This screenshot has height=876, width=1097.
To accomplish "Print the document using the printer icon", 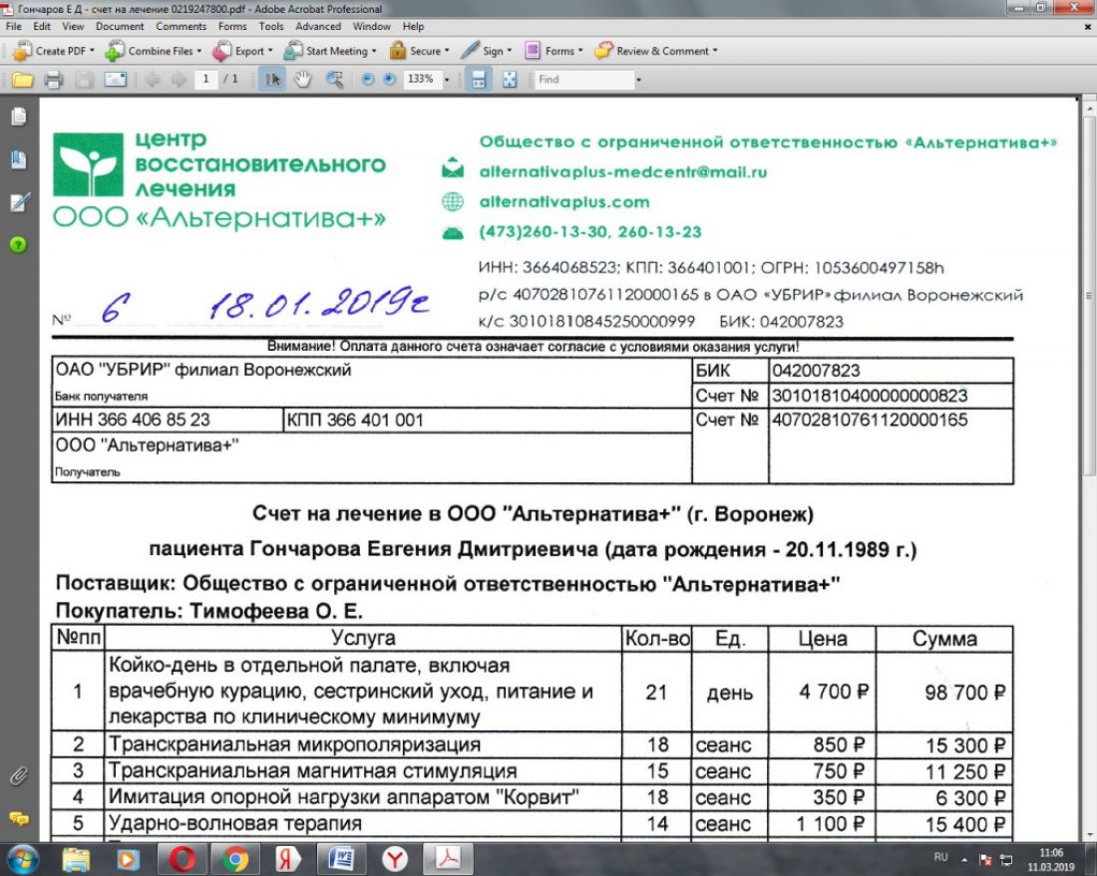I will click(x=53, y=80).
